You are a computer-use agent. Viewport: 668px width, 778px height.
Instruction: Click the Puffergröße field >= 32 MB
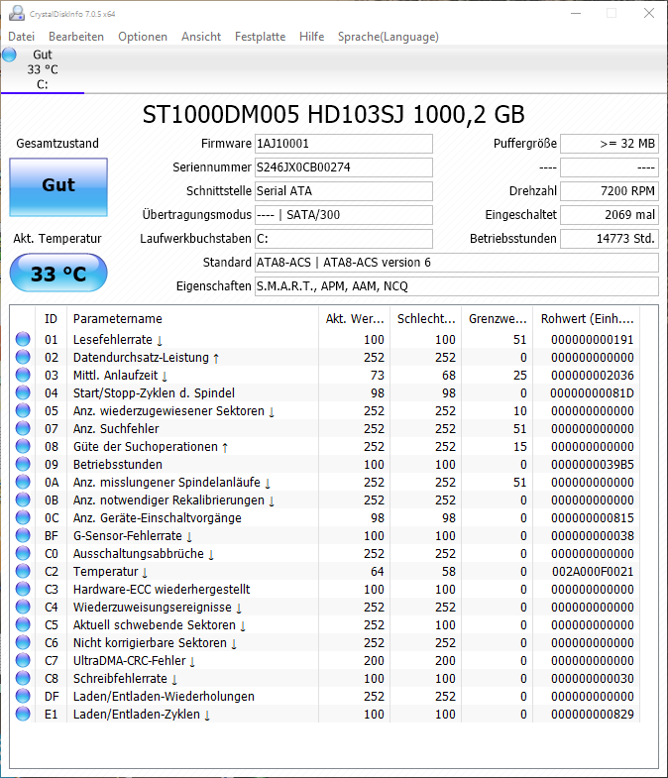tap(610, 144)
